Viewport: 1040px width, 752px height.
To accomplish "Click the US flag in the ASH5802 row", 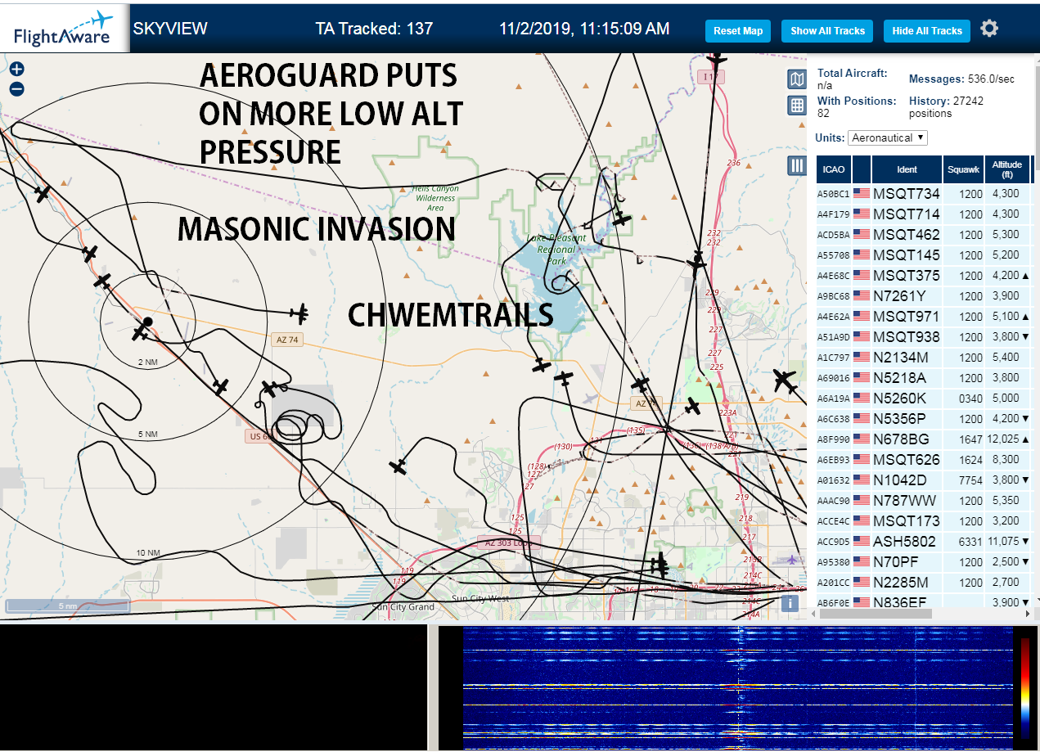I will pyautogui.click(x=862, y=542).
